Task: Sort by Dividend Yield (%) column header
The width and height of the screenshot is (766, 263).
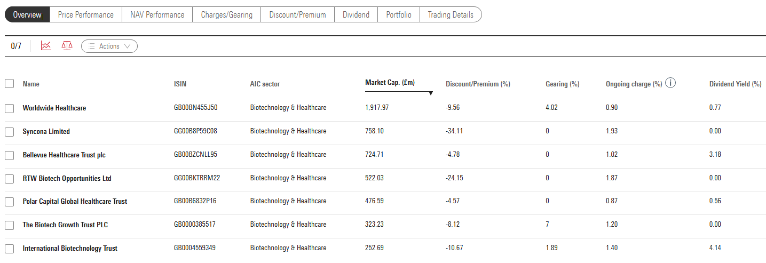Action: pos(736,84)
